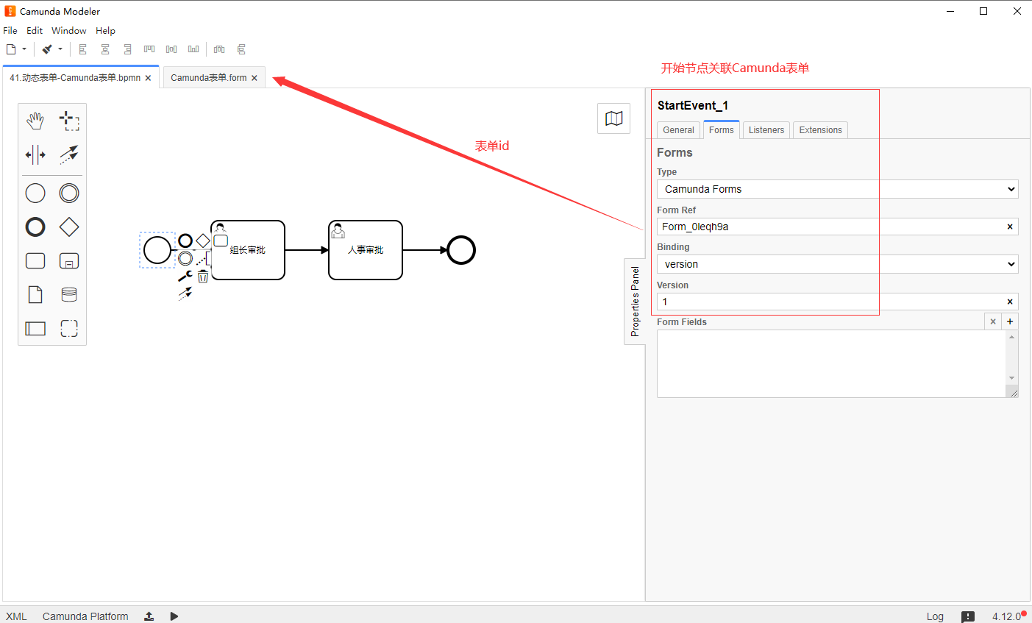This screenshot has height=623, width=1032.
Task: Open change type wrench in context pad
Action: (x=185, y=276)
